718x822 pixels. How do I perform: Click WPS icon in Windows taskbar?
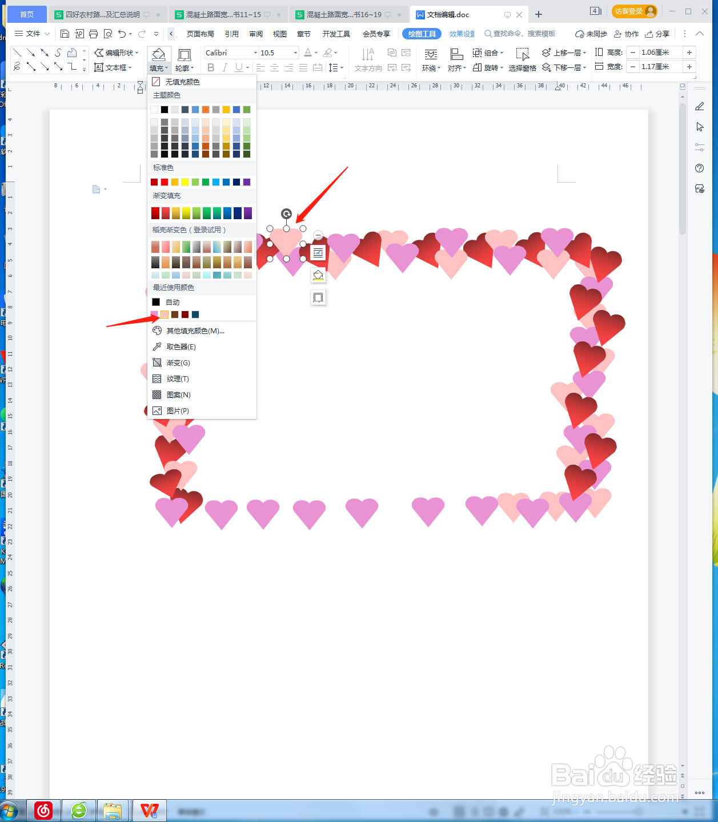[150, 810]
